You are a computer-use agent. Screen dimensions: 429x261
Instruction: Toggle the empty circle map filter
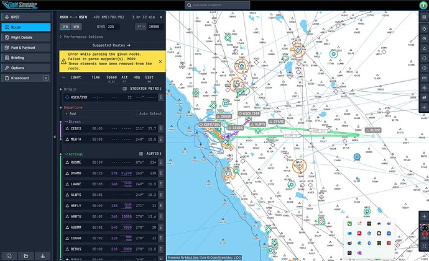424,58
